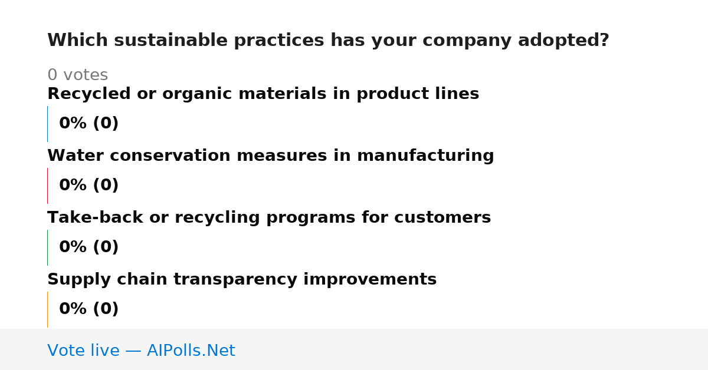This screenshot has width=708, height=370.
Task: Click the orange bar for Supply chain transparency
Action: point(47,309)
